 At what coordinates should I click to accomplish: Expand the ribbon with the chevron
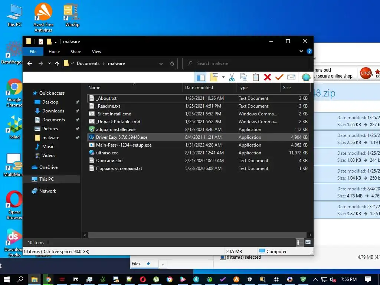click(x=301, y=51)
